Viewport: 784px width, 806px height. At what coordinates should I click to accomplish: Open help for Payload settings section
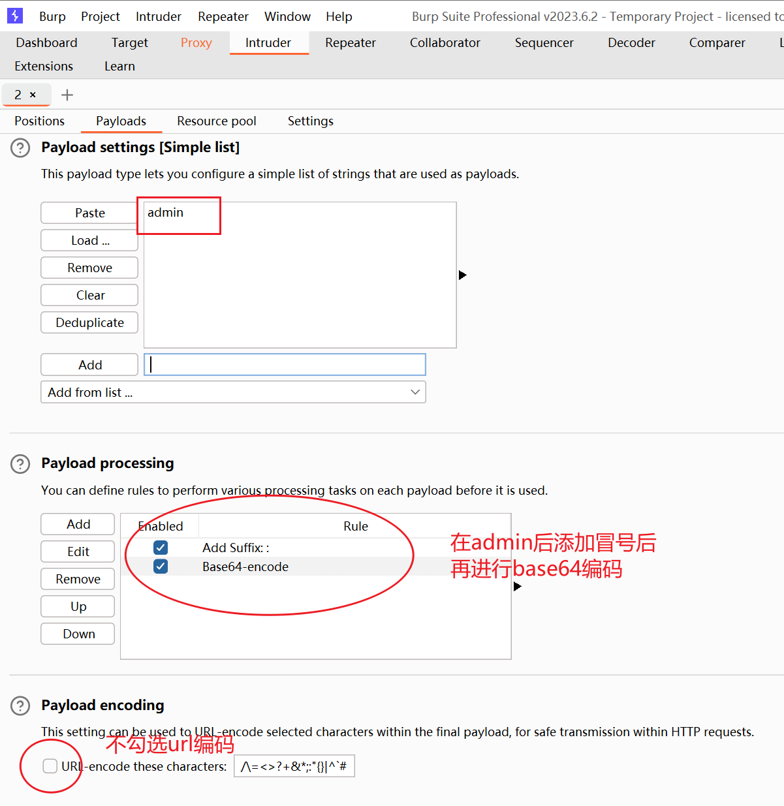[x=20, y=148]
